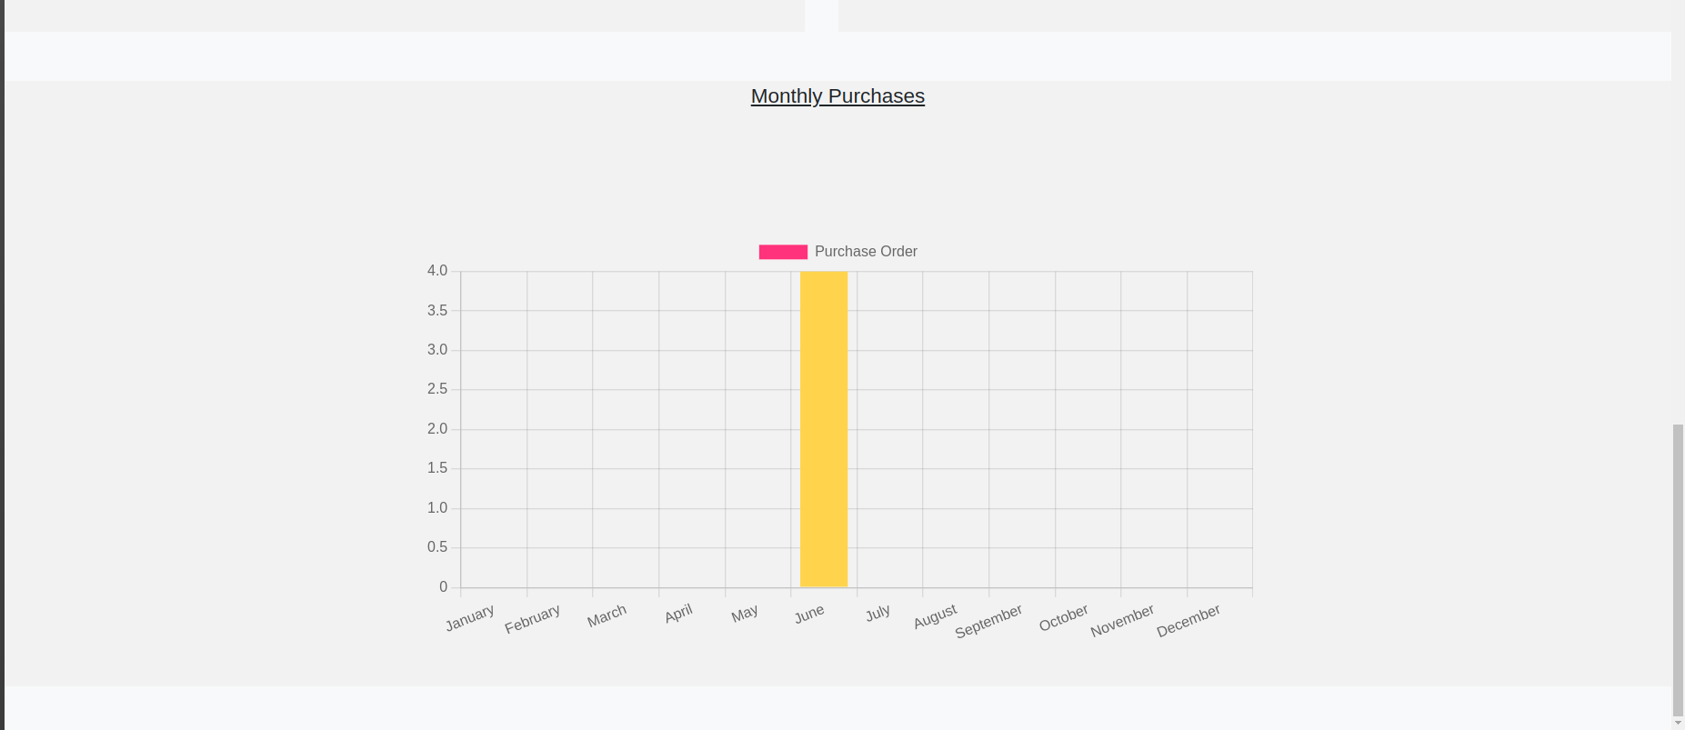Click the June label on x-axis
Image resolution: width=1685 pixels, height=730 pixels.
[809, 614]
